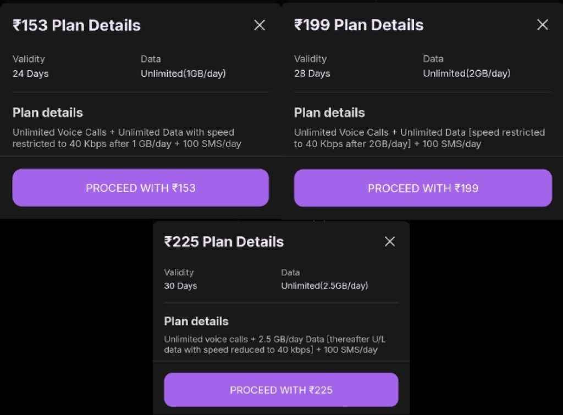Click PROCEED WITH ₹225 button

pos(281,390)
